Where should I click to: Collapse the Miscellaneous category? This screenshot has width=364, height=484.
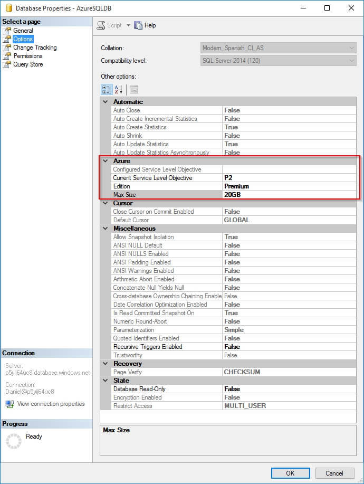(x=106, y=229)
